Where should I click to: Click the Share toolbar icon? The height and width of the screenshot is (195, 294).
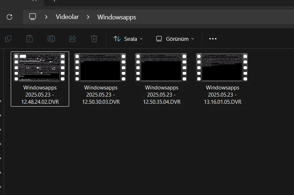point(73,39)
